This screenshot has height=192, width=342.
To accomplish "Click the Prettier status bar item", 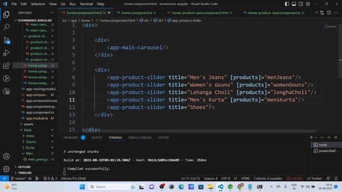I will [314, 178].
